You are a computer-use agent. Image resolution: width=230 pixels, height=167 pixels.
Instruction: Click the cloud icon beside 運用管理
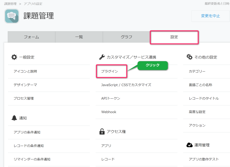pyautogui.click(x=189, y=145)
